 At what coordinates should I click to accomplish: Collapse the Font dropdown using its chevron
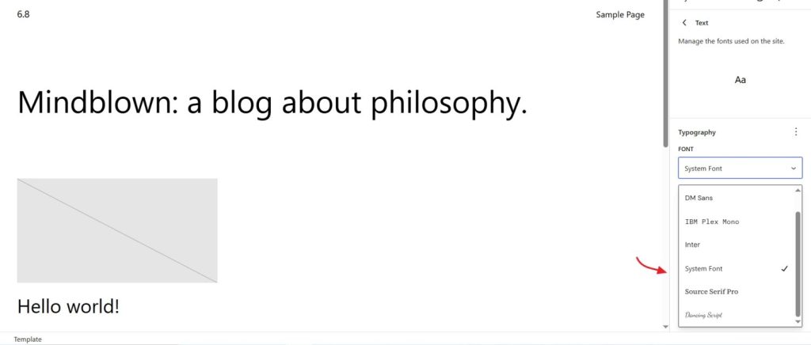coord(794,169)
